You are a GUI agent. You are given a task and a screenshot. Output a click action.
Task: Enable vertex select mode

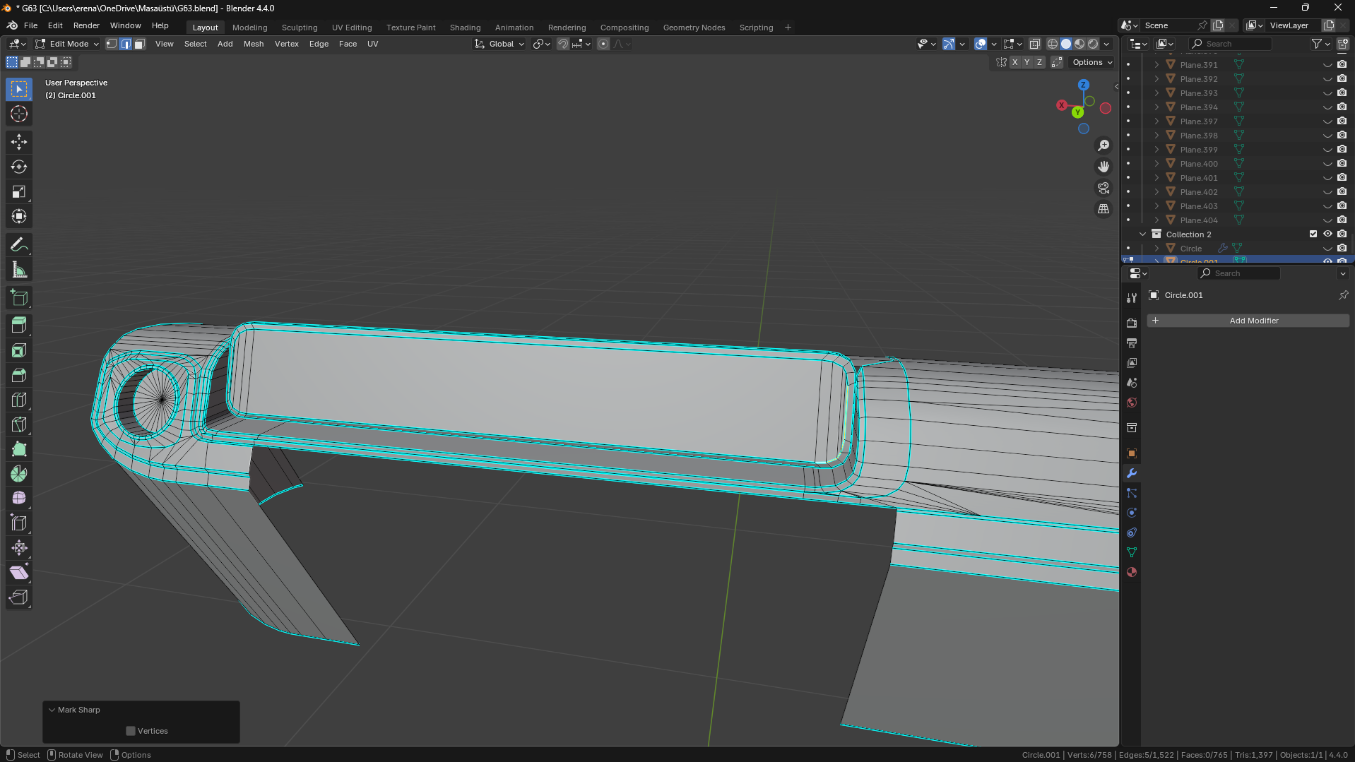112,44
